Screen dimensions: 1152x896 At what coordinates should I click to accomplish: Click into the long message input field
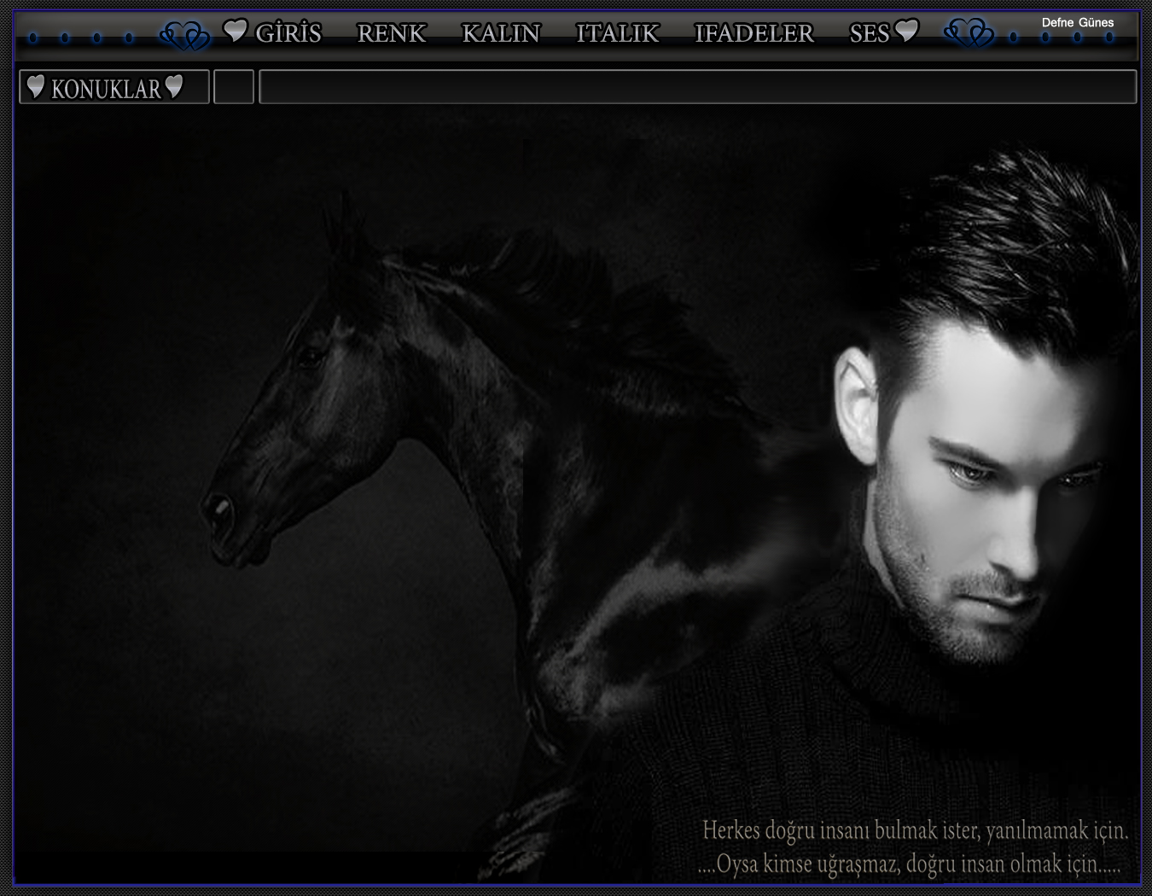(697, 87)
